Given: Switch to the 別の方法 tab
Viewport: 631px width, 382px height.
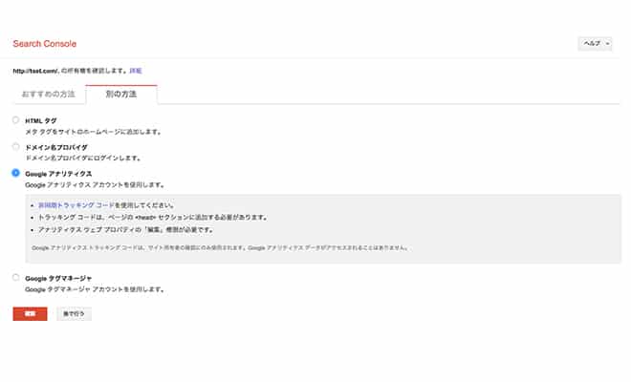Looking at the screenshot, I should point(121,95).
